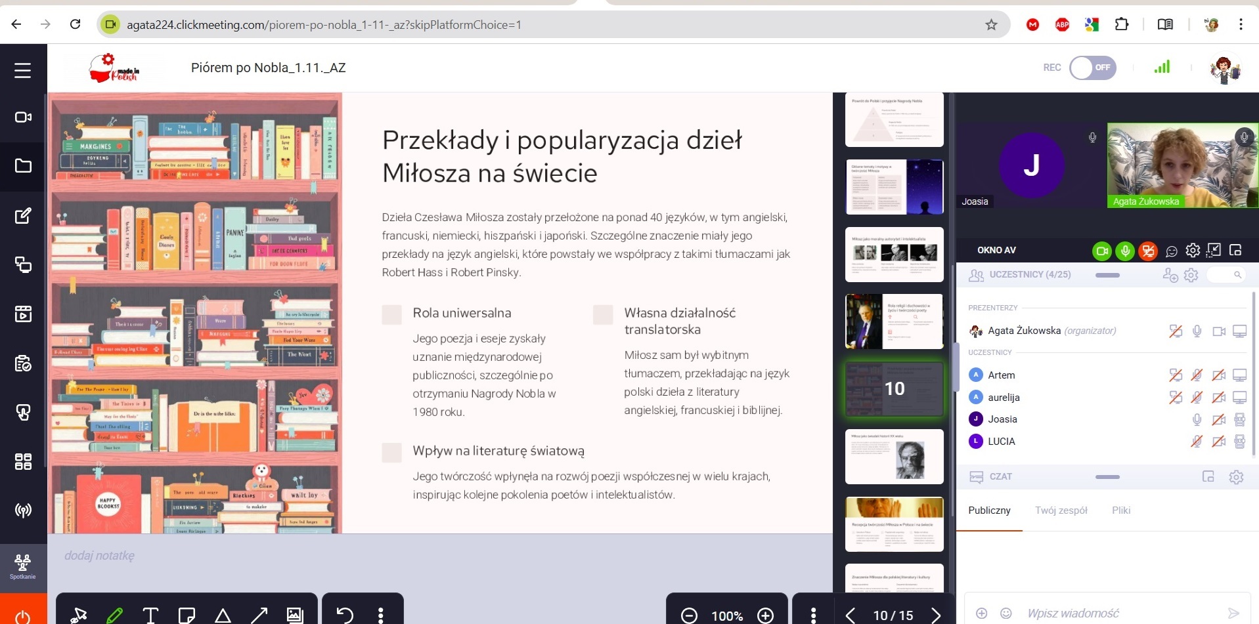Toggle the REC recording switch

(x=1093, y=68)
